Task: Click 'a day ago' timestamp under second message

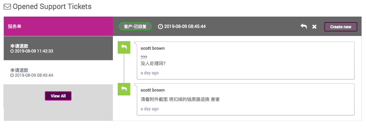Action: tap(150, 109)
